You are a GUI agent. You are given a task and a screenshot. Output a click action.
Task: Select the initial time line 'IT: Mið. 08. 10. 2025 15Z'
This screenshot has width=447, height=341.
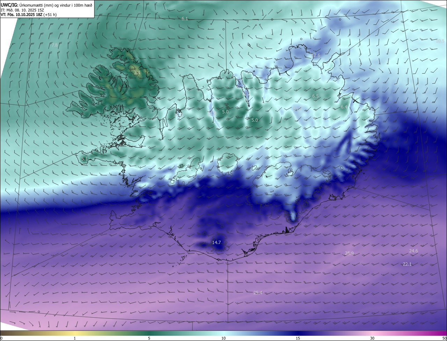tap(23, 9)
